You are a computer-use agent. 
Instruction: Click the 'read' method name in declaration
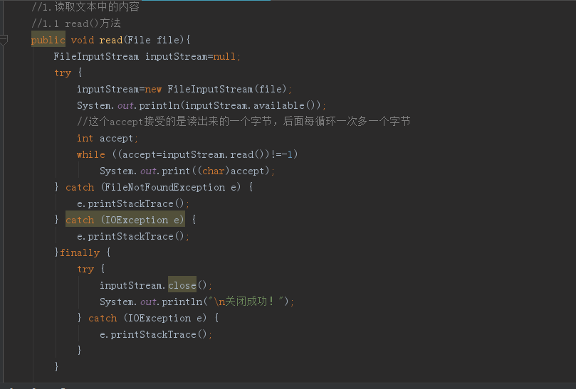pos(110,40)
